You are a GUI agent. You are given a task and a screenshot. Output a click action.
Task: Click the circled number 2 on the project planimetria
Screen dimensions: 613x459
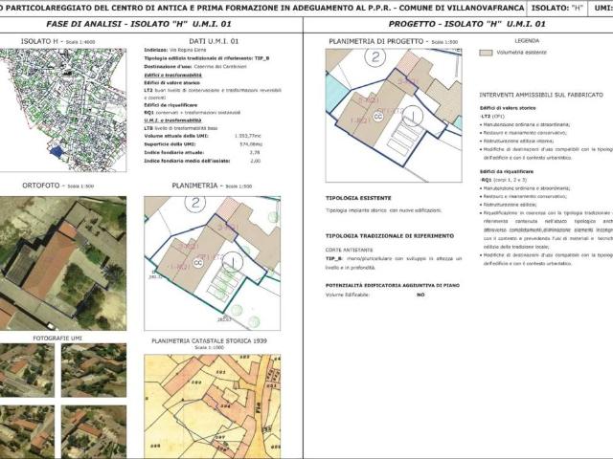375,57
